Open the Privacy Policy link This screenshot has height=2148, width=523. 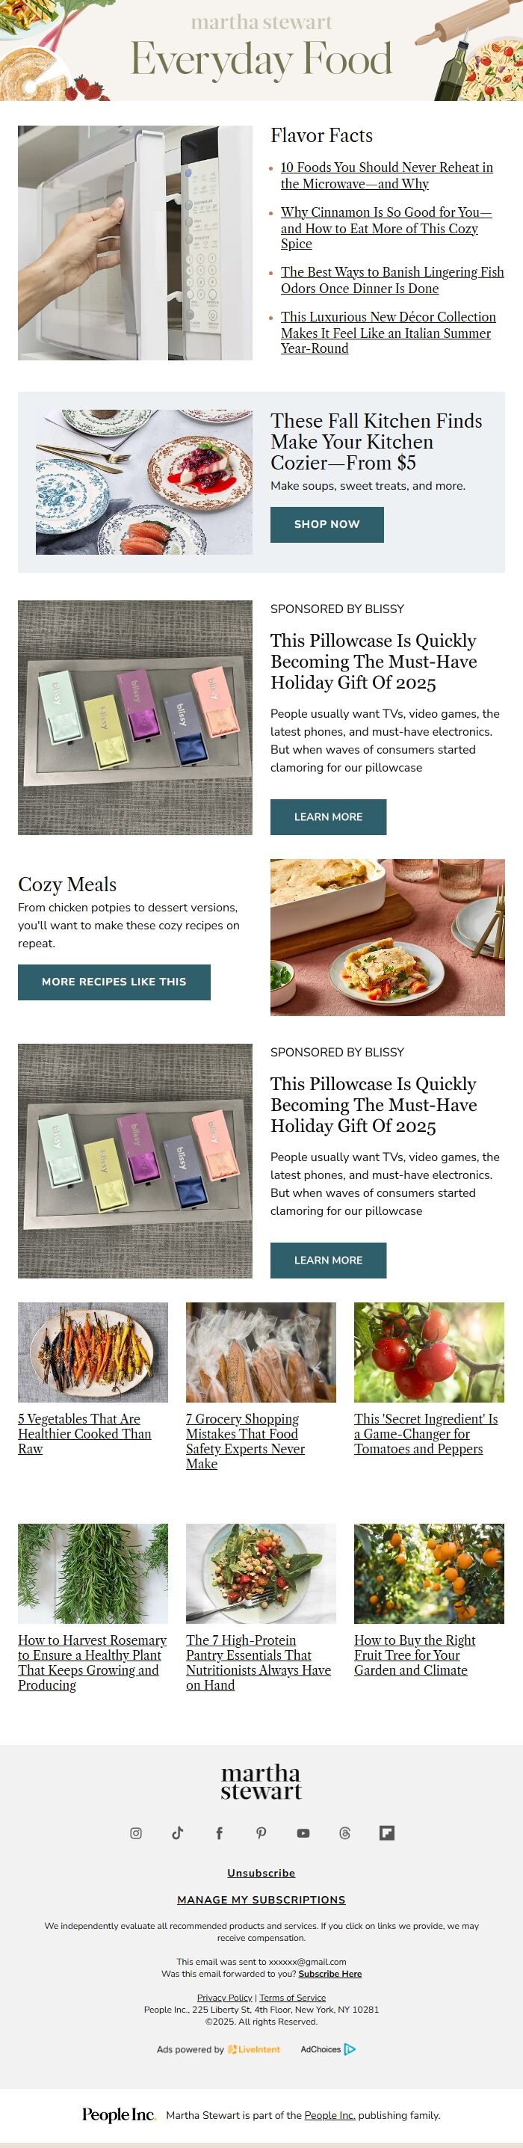pos(224,1997)
